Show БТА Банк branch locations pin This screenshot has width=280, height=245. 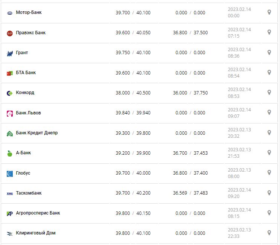point(269,72)
